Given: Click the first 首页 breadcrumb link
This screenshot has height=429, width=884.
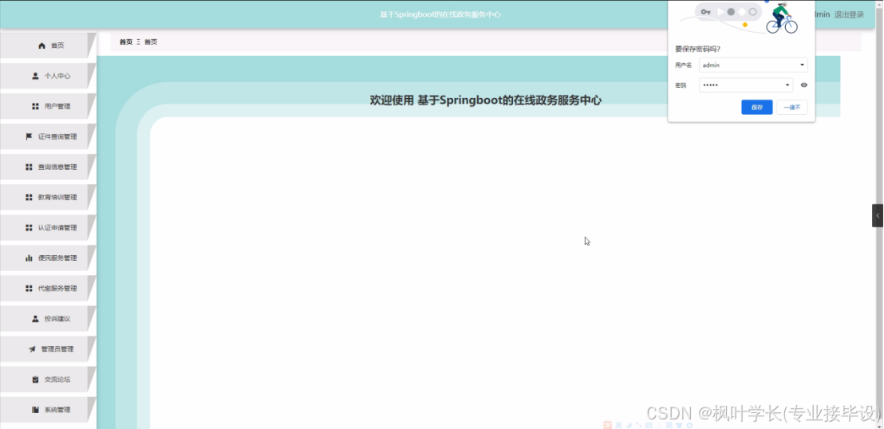Looking at the screenshot, I should point(126,41).
